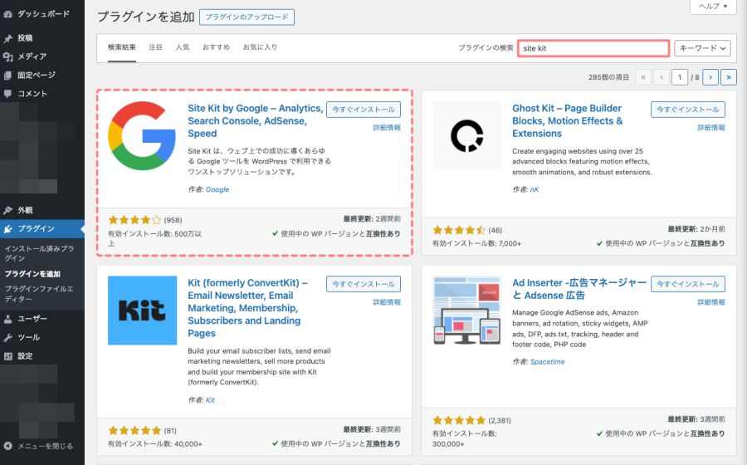This screenshot has width=747, height=465.
Task: Click author link Spacetime
Action: pyautogui.click(x=548, y=362)
